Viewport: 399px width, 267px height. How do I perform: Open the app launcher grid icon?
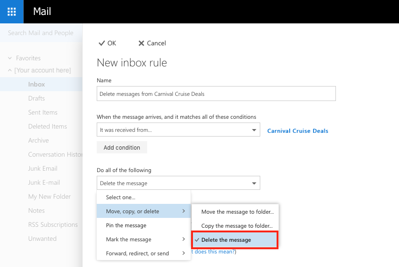(12, 12)
